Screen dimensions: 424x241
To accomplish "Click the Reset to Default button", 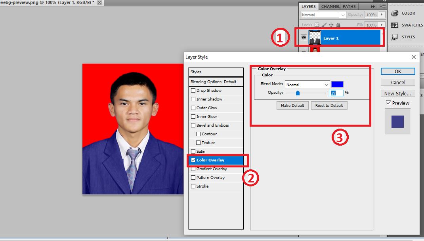I will pos(329,105).
